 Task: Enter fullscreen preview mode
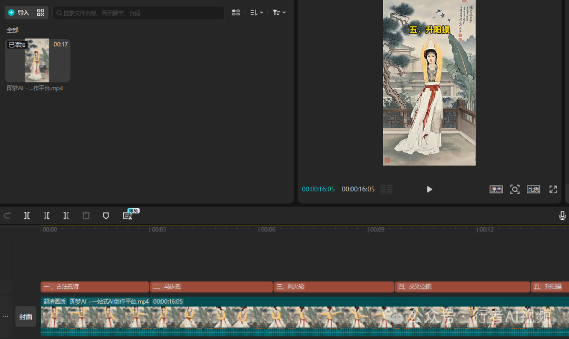553,189
